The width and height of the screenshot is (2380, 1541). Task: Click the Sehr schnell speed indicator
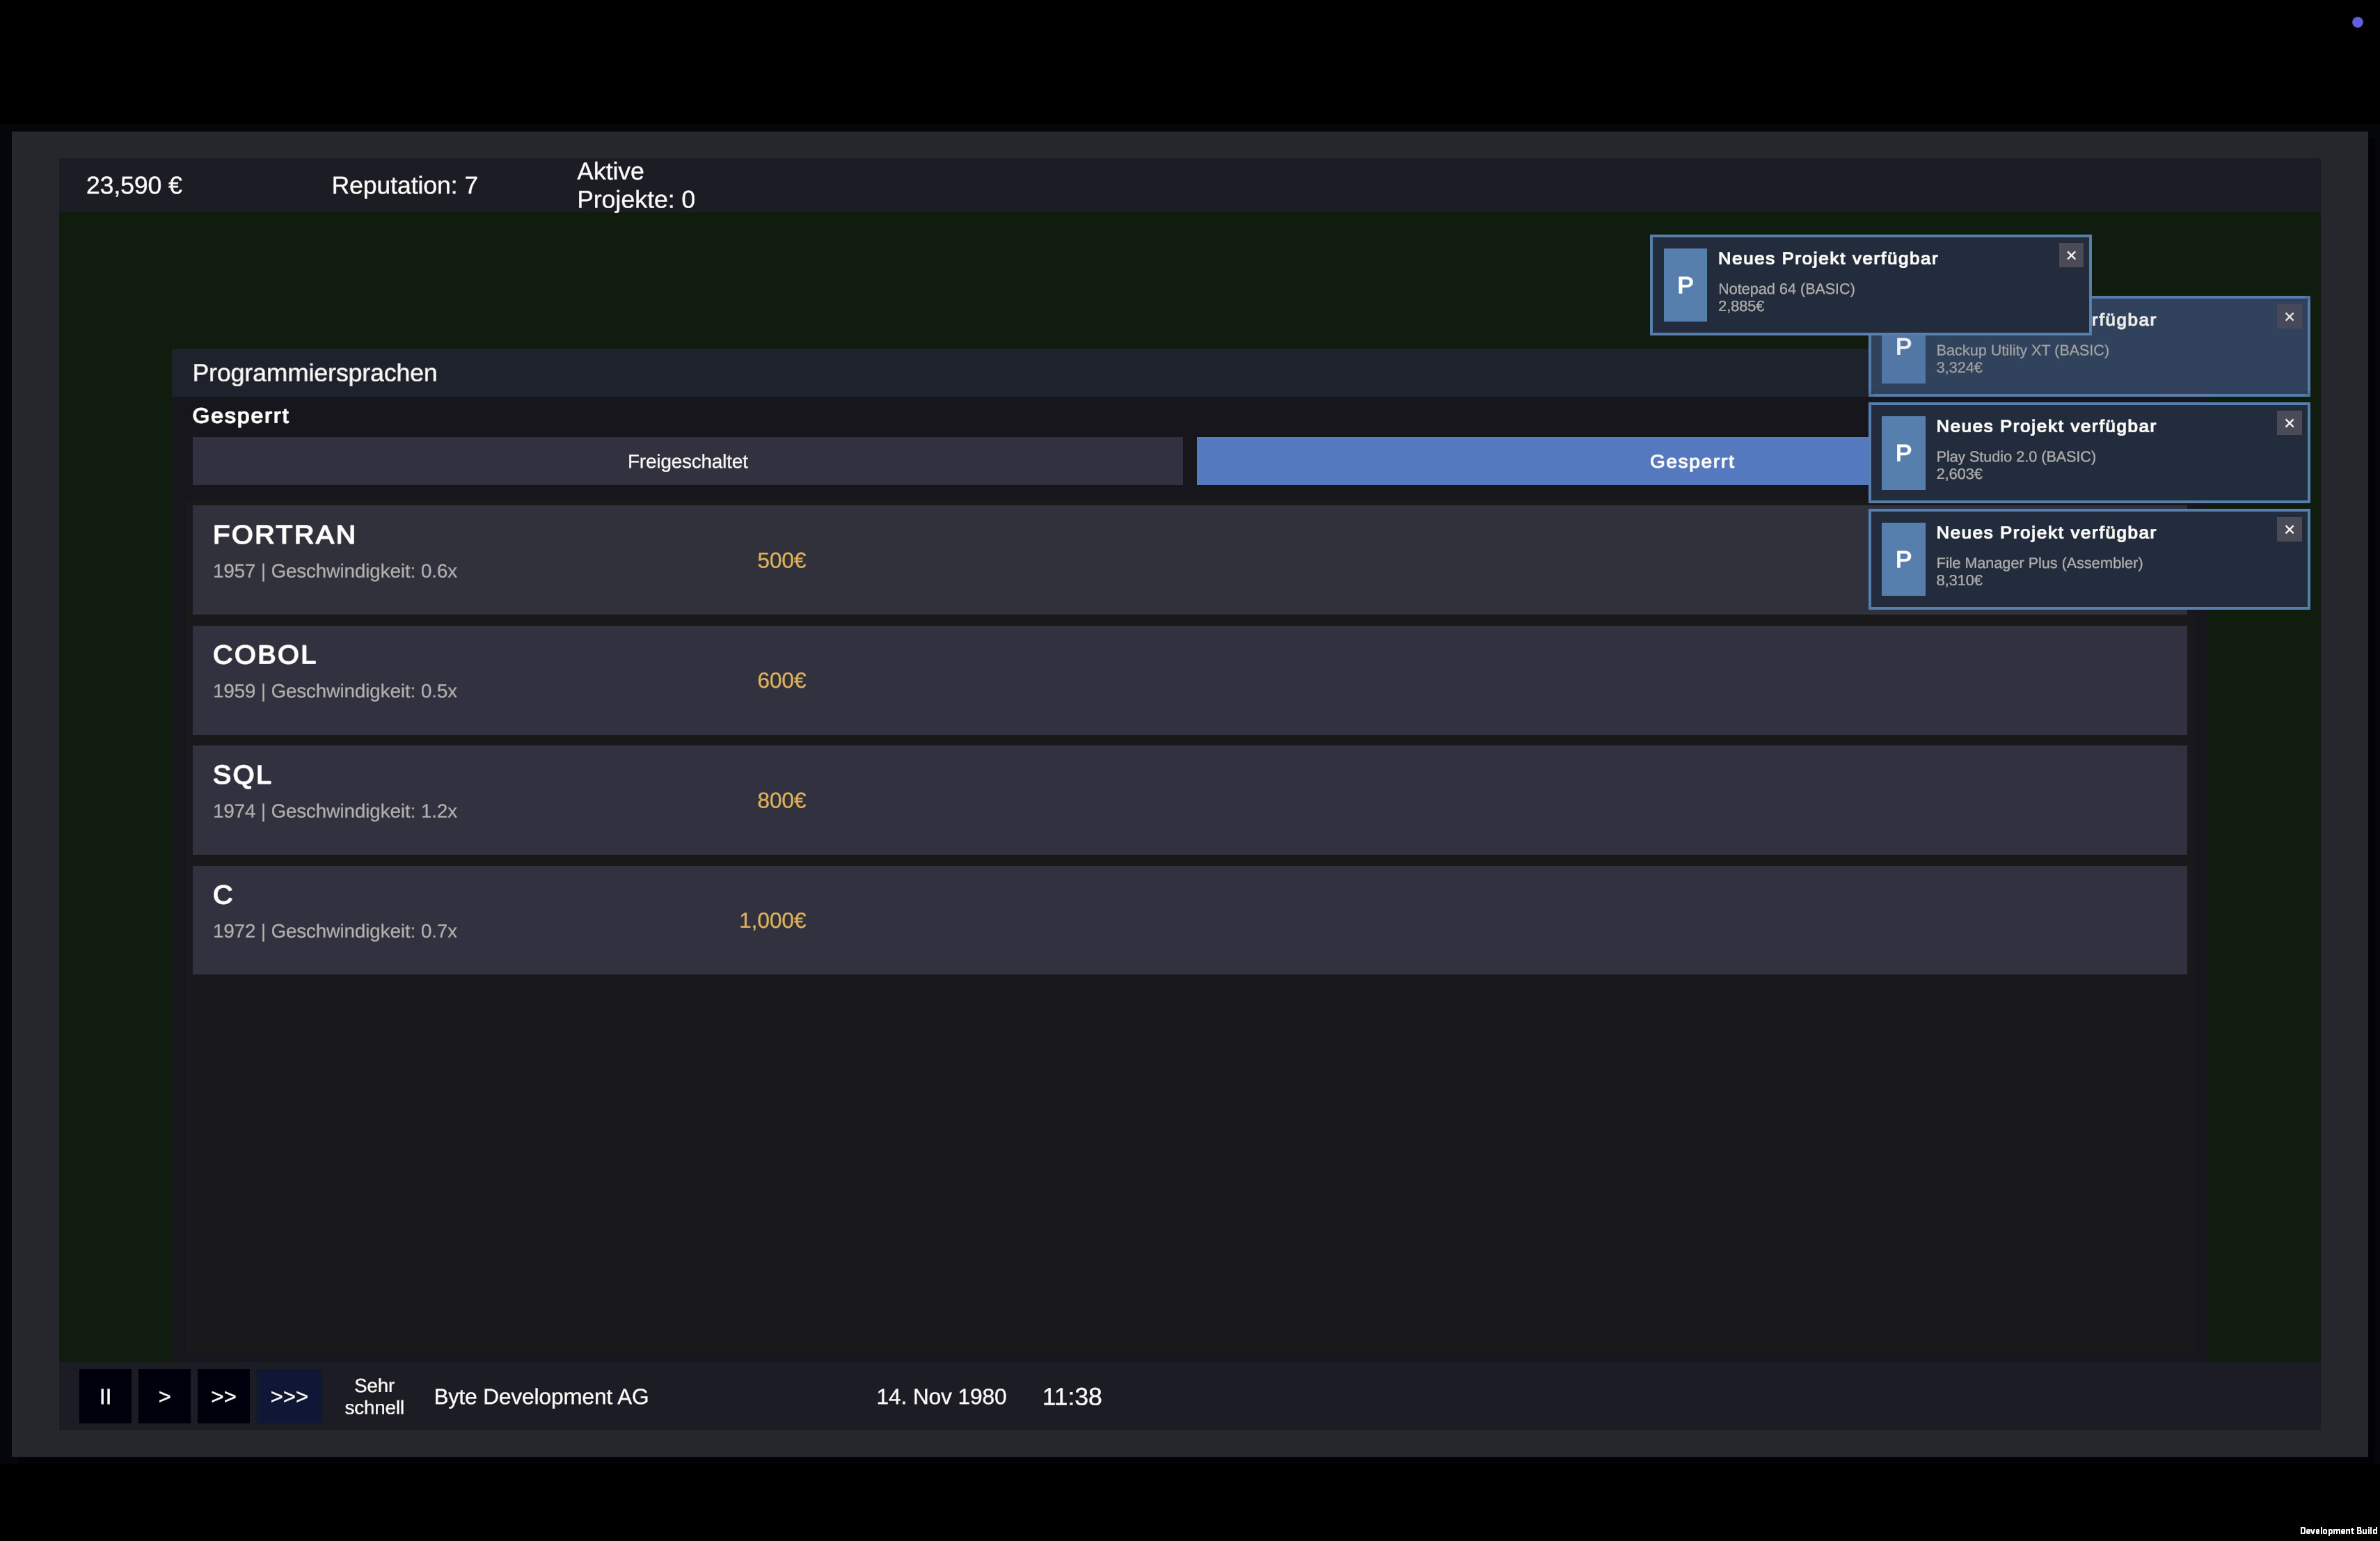[x=375, y=1396]
